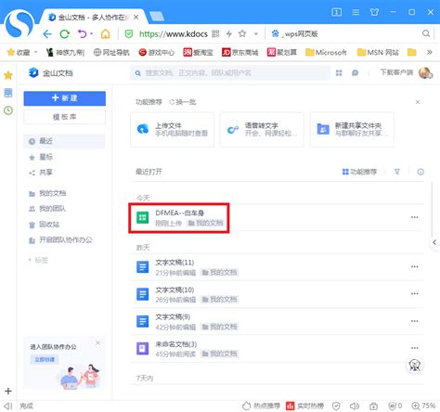Open the 模板库 template library button
Viewport: 440px width, 412px height.
click(65, 117)
